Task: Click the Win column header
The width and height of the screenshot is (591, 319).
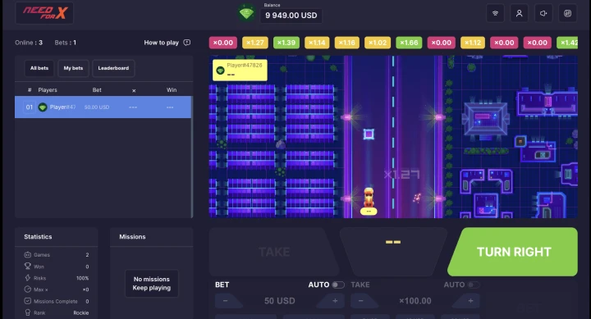Action: (x=172, y=90)
